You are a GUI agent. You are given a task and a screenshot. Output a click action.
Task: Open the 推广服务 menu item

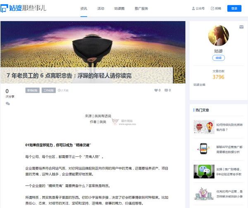pyautogui.click(x=141, y=9)
